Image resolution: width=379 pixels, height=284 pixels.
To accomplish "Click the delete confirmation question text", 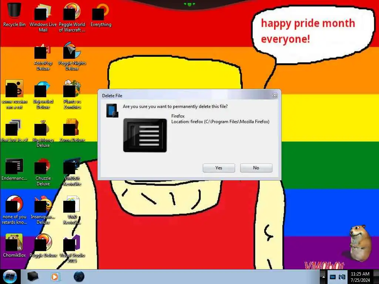I will (175, 106).
